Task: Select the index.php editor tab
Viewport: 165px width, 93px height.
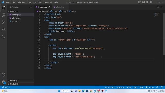Action: [x=42, y=7]
